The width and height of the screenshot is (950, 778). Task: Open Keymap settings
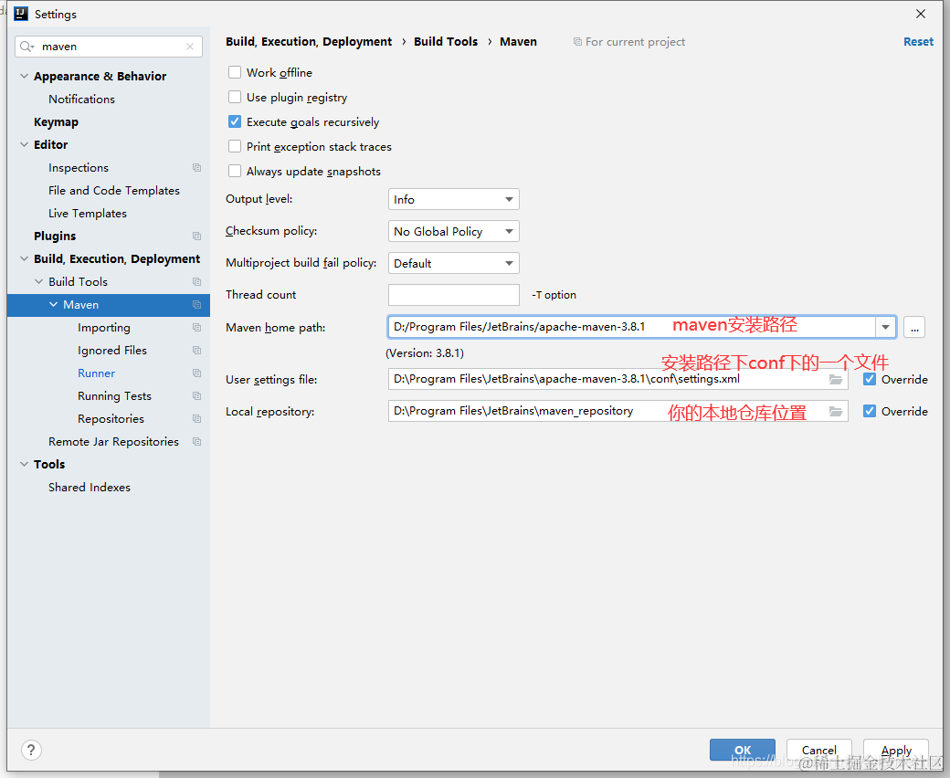point(57,122)
